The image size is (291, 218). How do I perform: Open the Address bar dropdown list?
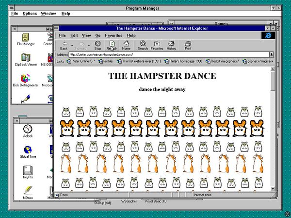(x=272, y=54)
